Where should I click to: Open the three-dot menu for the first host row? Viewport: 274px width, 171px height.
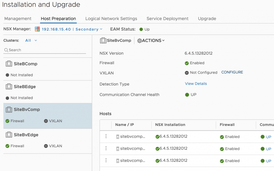coord(106,136)
